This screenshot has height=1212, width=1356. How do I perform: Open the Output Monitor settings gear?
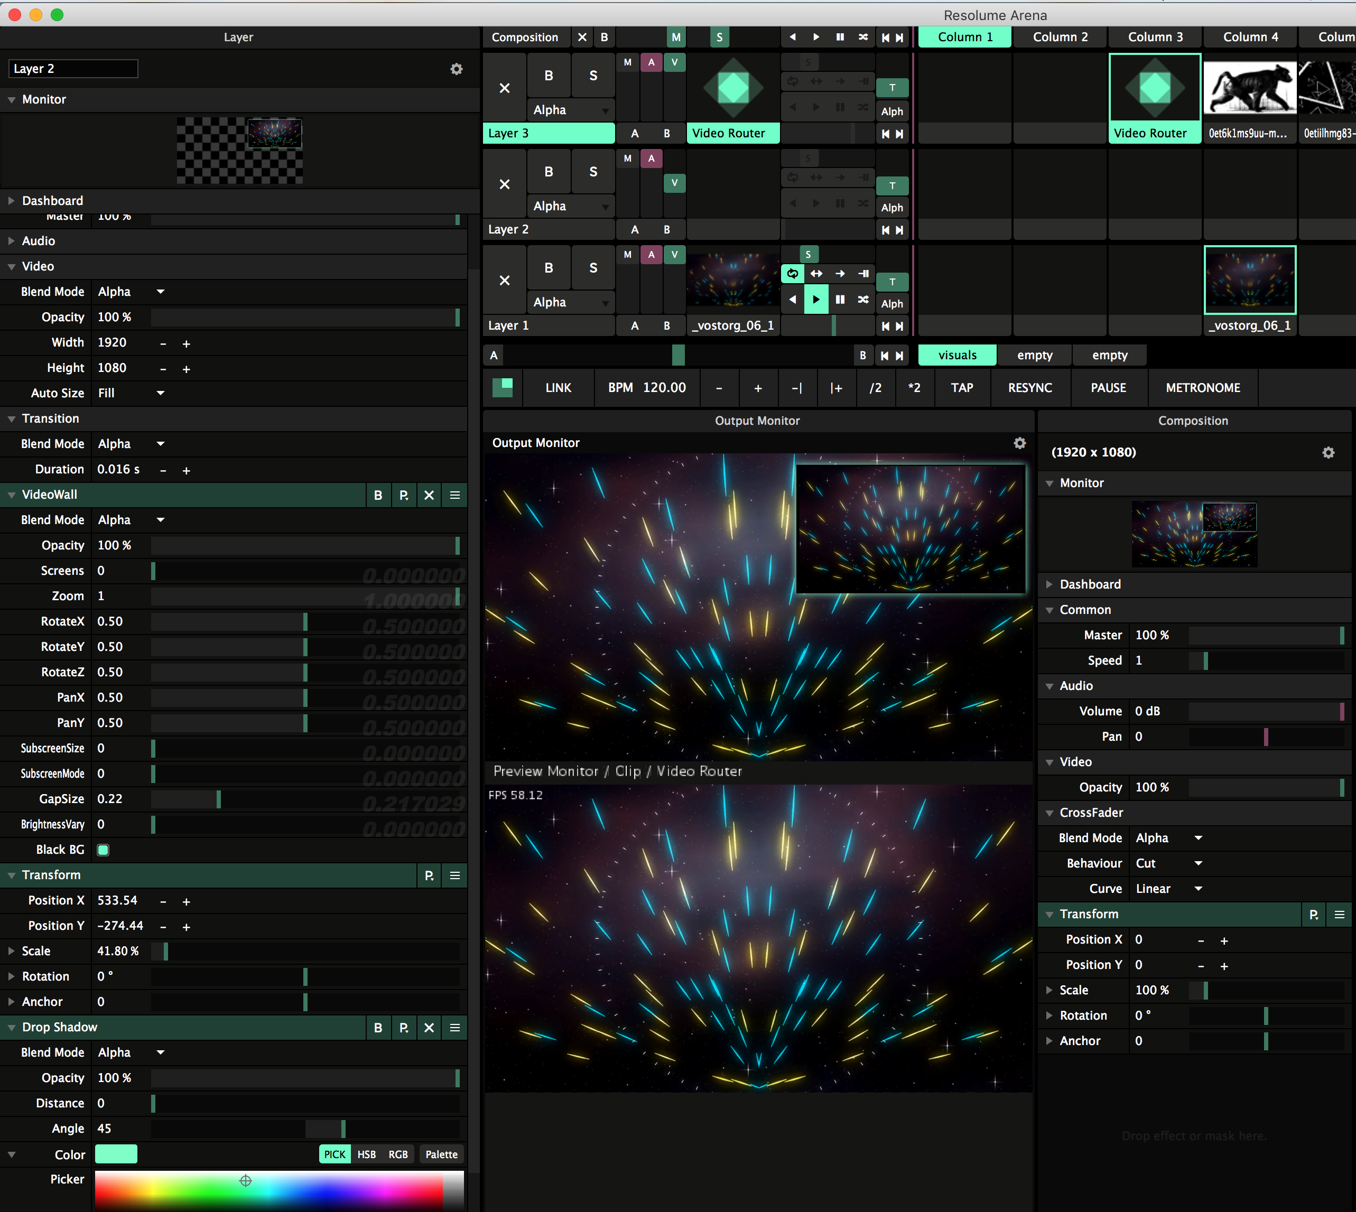[x=1019, y=443]
